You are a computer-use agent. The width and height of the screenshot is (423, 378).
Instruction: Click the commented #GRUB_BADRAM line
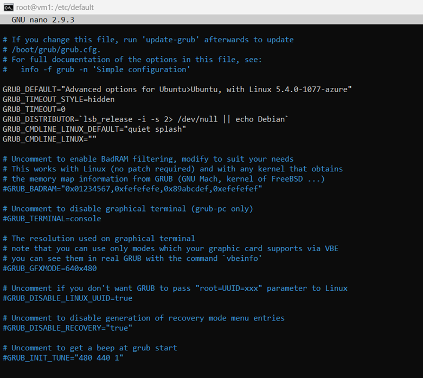pyautogui.click(x=132, y=189)
